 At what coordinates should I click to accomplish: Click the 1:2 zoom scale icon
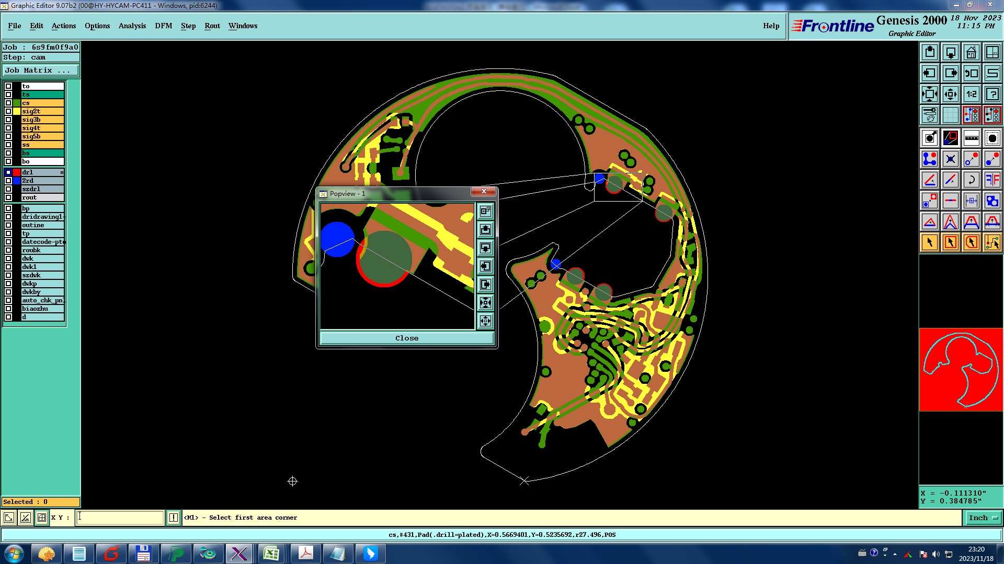click(x=971, y=94)
